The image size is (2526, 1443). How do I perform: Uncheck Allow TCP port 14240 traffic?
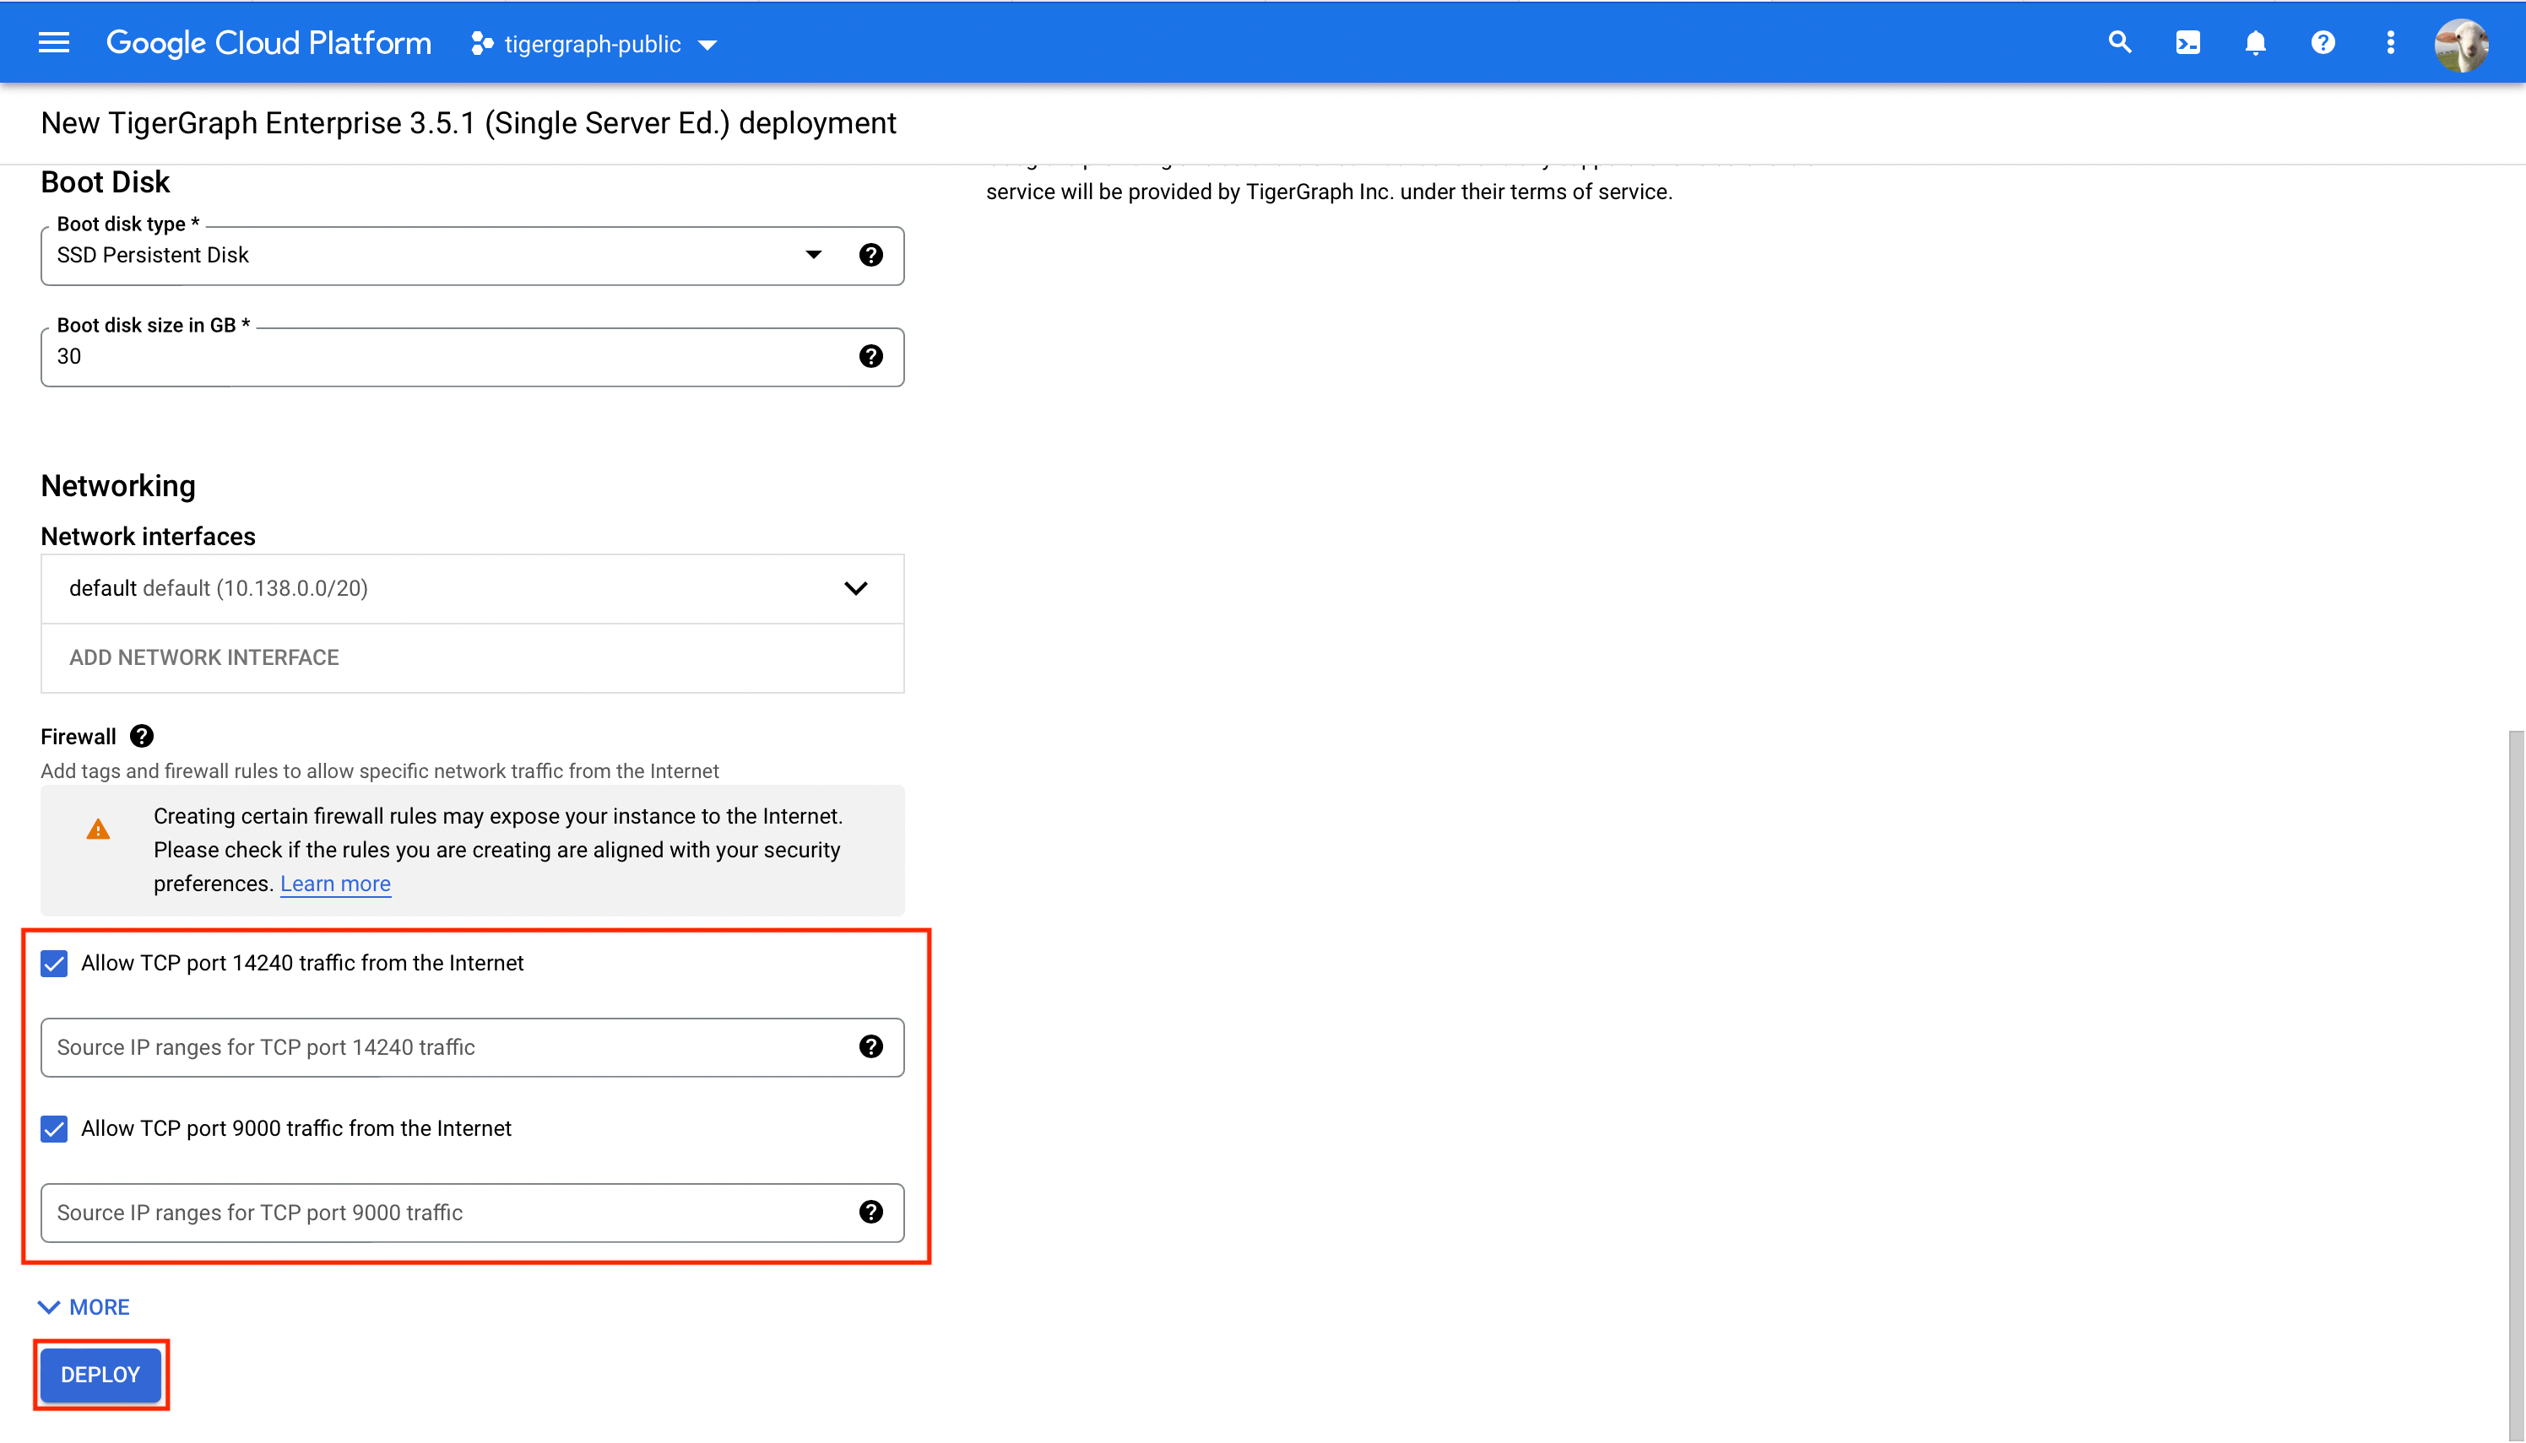(x=55, y=964)
